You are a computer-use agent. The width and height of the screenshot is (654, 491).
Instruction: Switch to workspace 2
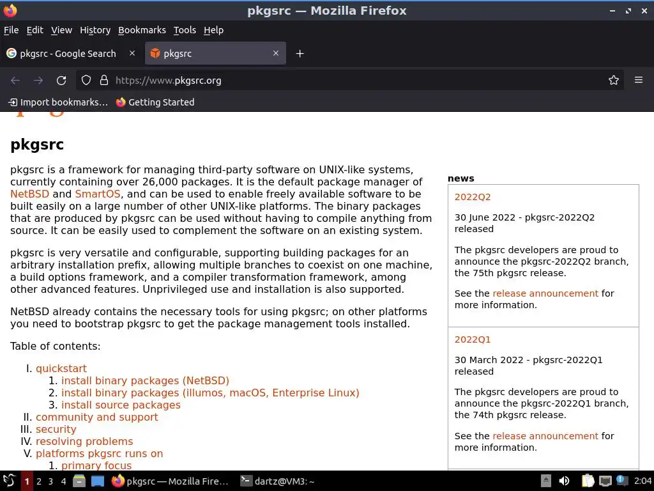coord(39,481)
